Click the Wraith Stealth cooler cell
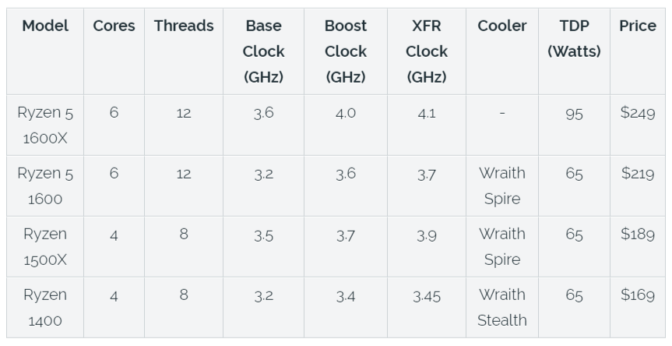Viewport: 672px width, 346px height. (x=502, y=307)
